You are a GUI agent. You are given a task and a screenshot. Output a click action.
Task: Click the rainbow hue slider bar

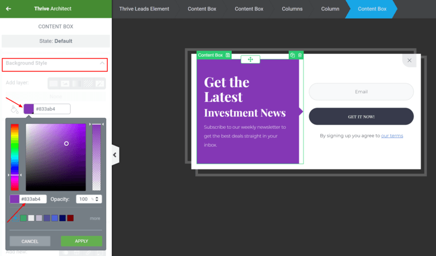point(14,157)
